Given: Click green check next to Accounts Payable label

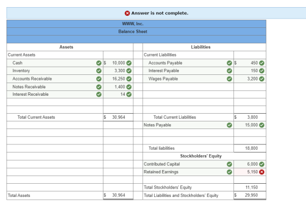Looking at the screenshot, I should pos(229,63).
